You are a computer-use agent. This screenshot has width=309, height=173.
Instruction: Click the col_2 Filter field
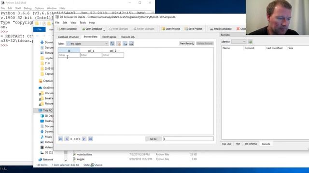point(113,55)
